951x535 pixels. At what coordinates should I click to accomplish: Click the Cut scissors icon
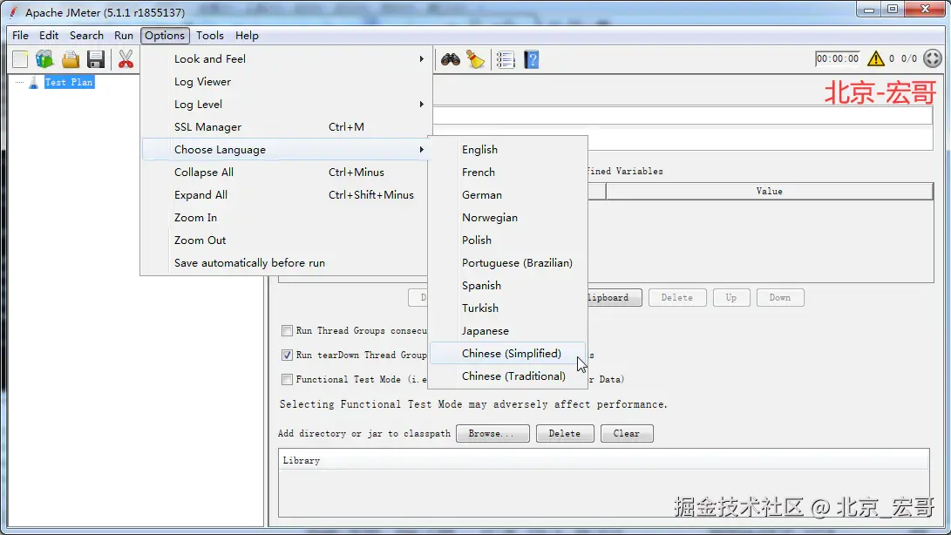126,59
